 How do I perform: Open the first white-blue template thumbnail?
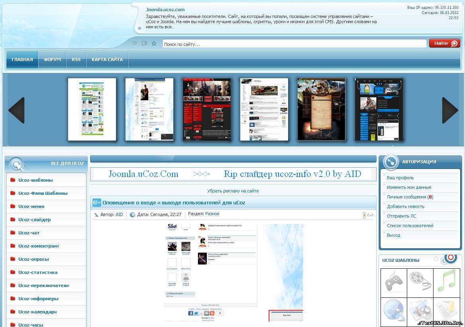click(x=92, y=109)
